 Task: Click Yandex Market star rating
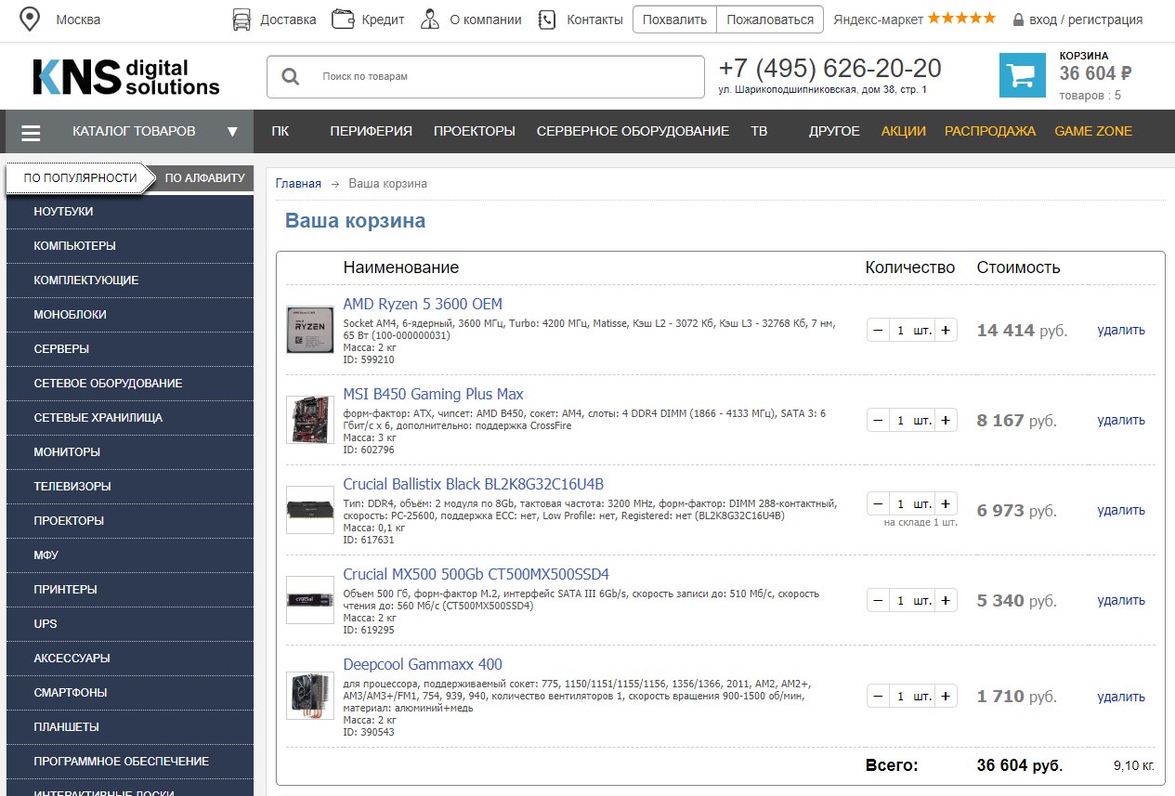click(961, 18)
